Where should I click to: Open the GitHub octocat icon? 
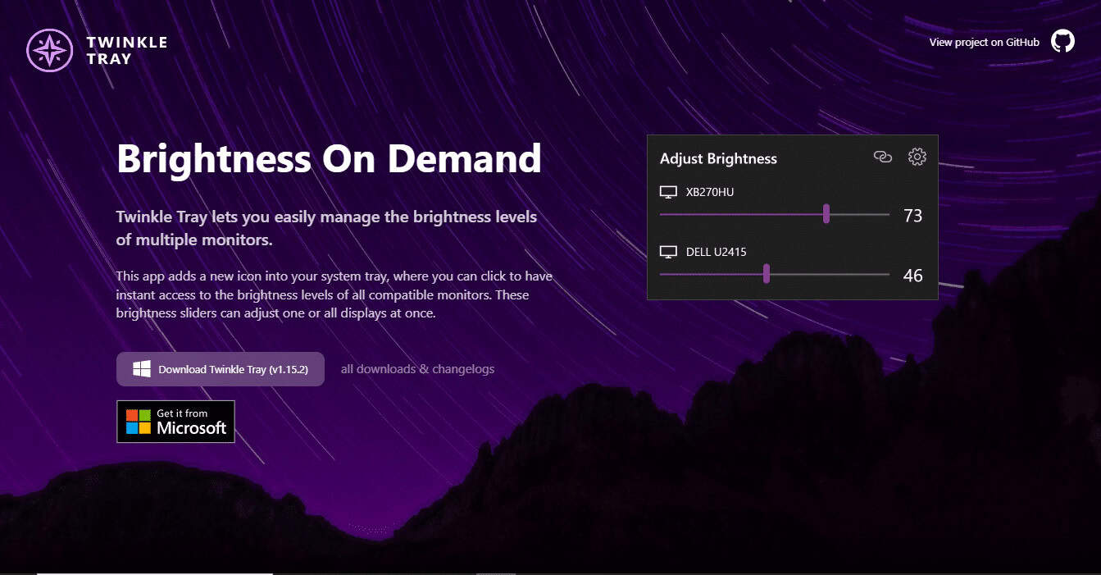pyautogui.click(x=1062, y=41)
